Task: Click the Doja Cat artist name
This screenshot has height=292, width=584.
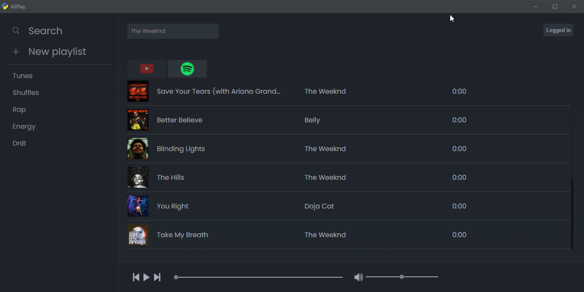Action: 319,206
